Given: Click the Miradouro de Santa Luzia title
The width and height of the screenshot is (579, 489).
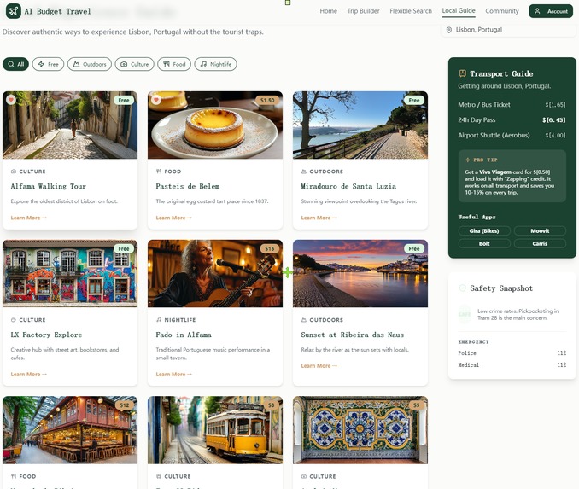Looking at the screenshot, I should pyautogui.click(x=348, y=186).
